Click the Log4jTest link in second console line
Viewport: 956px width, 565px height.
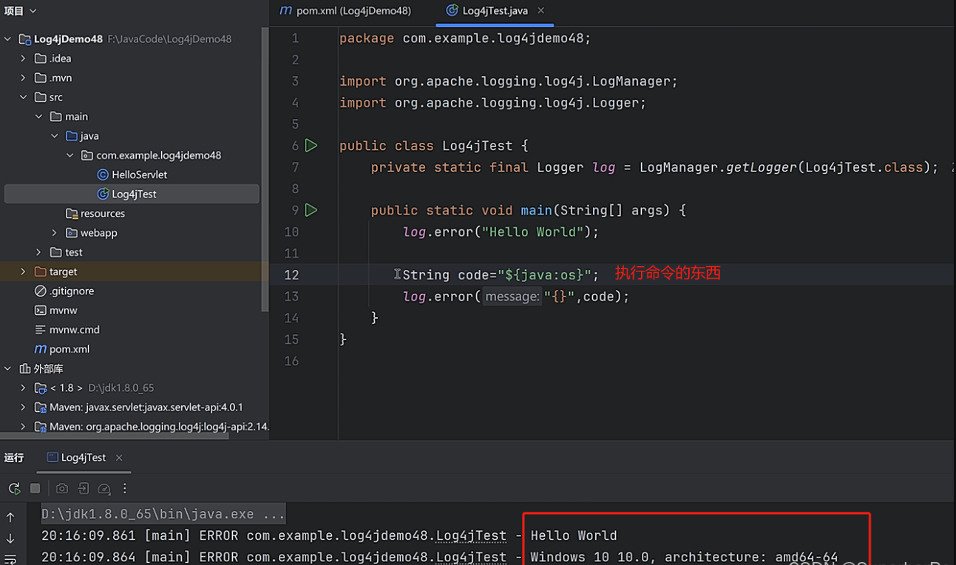pyautogui.click(x=471, y=557)
